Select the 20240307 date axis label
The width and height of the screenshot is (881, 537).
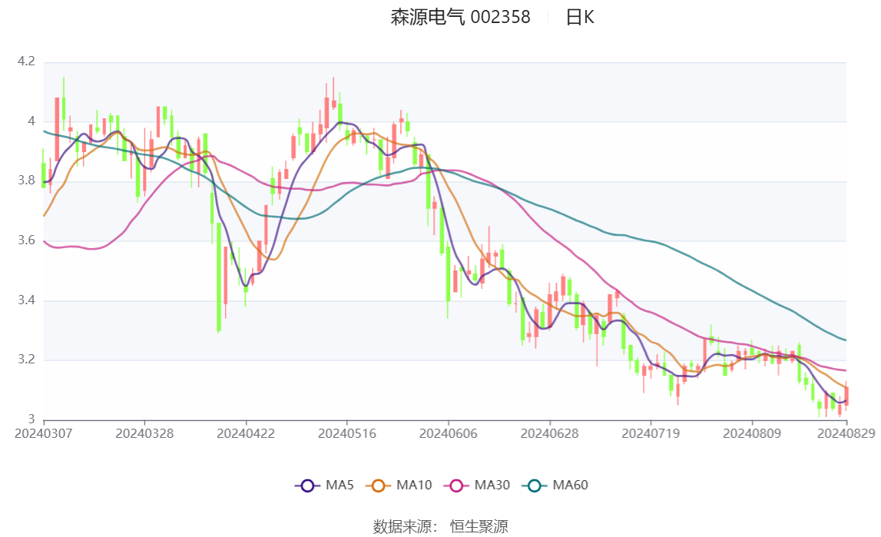point(43,433)
